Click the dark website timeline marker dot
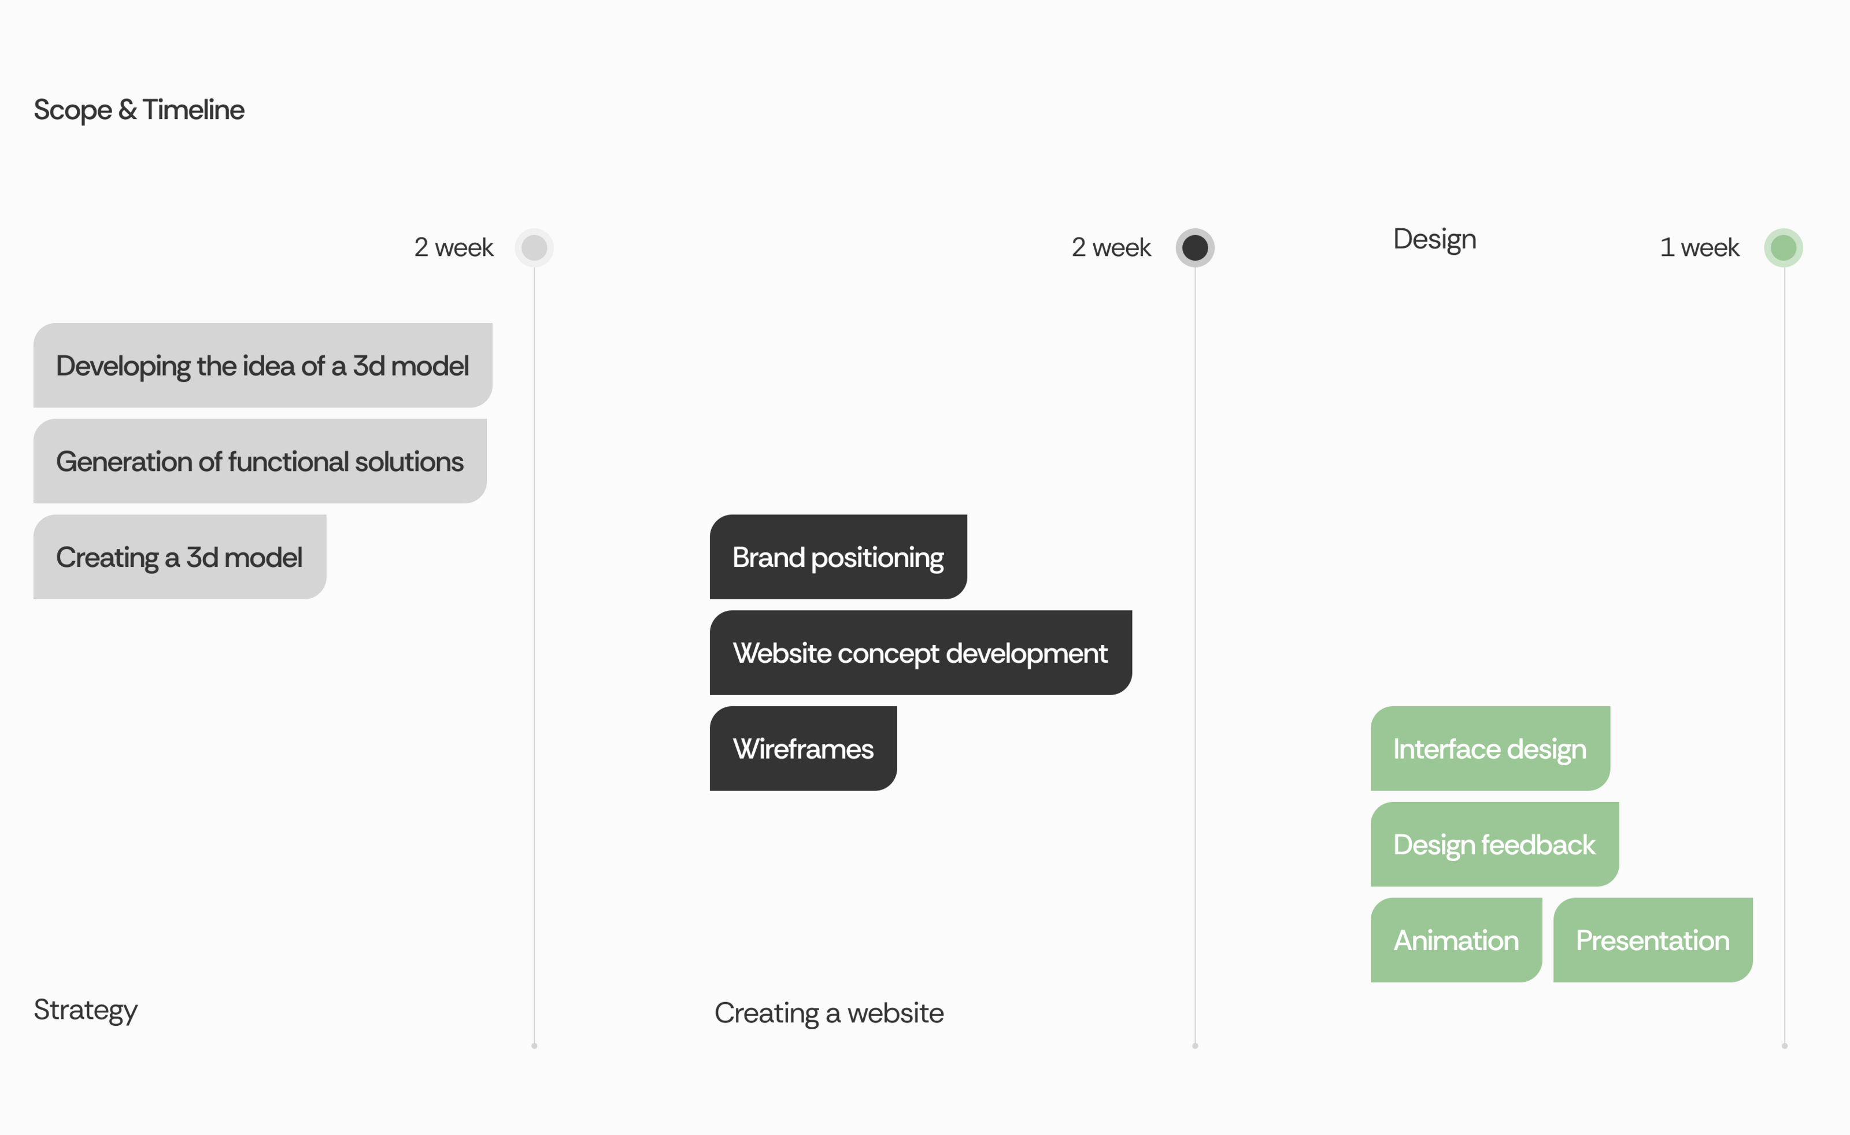The image size is (1850, 1135). point(1194,247)
